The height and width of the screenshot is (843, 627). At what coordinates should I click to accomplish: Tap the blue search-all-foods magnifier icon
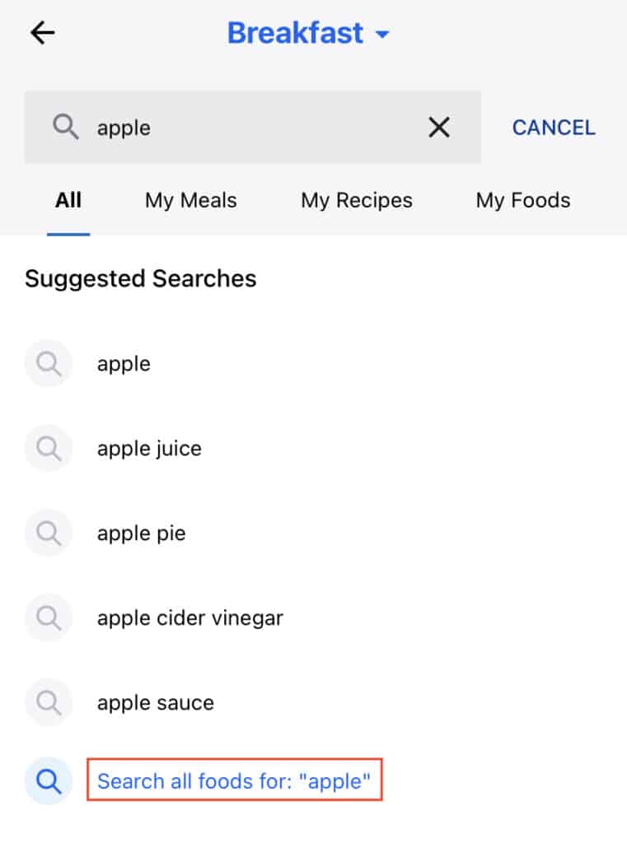click(x=49, y=781)
